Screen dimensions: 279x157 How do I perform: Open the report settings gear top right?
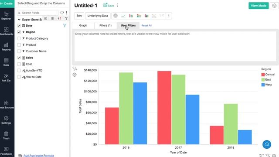click(x=274, y=6)
